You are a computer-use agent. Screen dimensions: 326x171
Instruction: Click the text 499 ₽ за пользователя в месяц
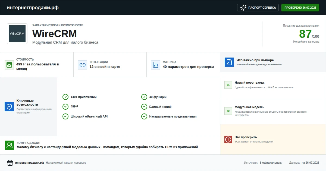pyautogui.click(x=37, y=66)
